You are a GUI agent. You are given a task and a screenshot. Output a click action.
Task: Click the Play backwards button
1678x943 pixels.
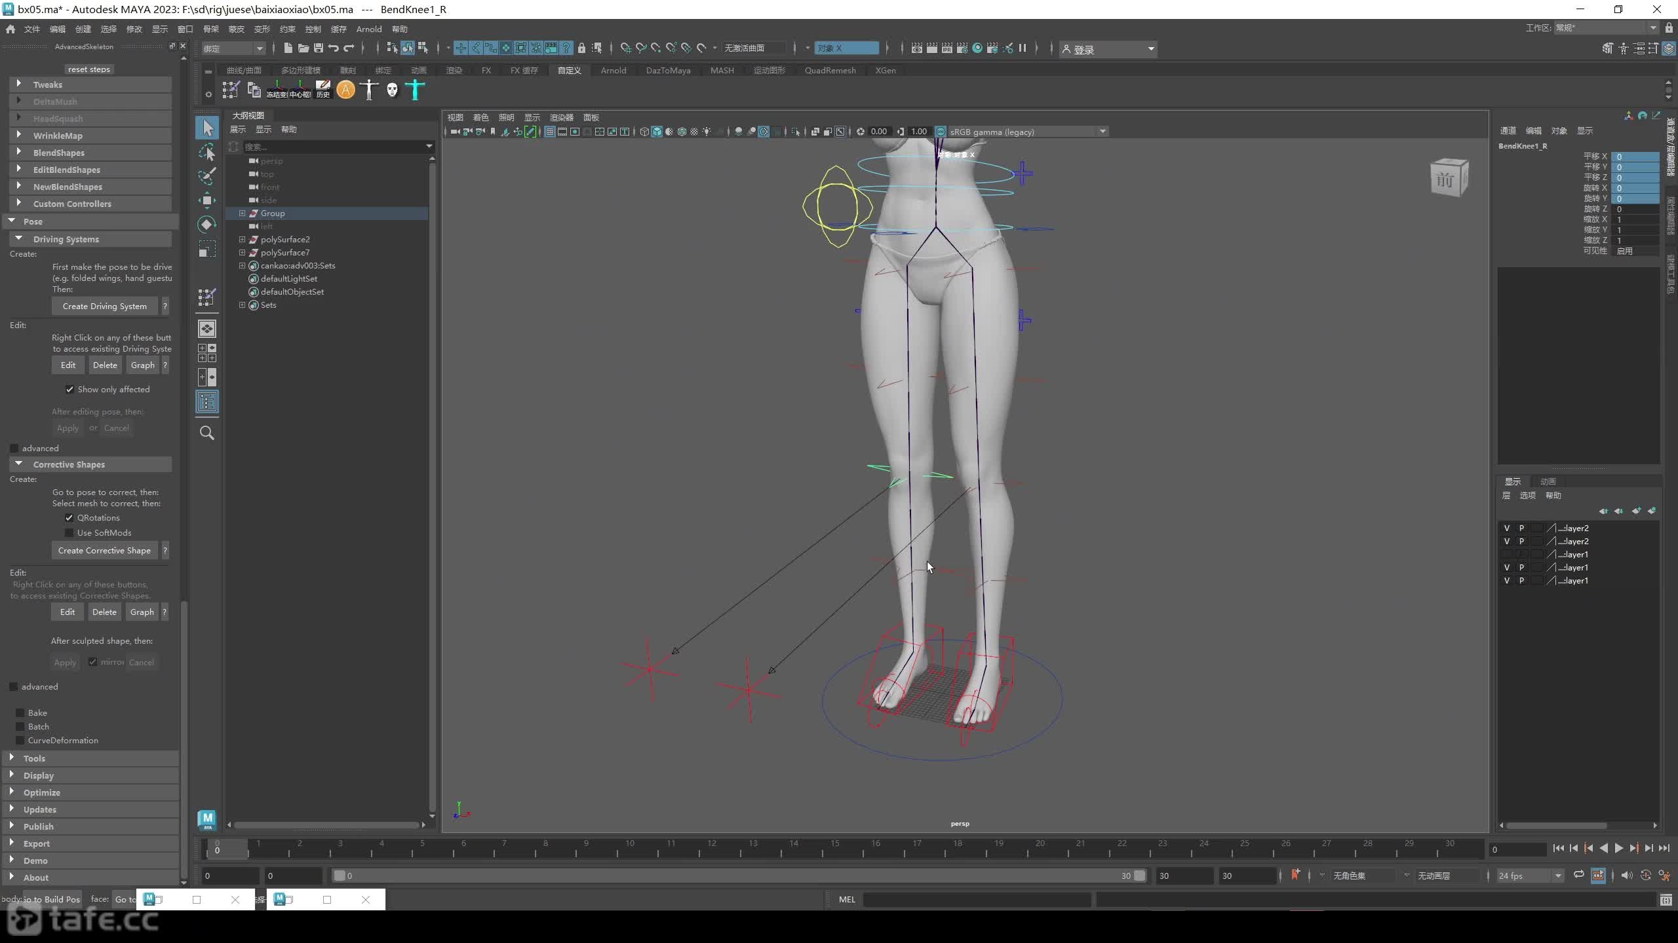click(x=1603, y=849)
